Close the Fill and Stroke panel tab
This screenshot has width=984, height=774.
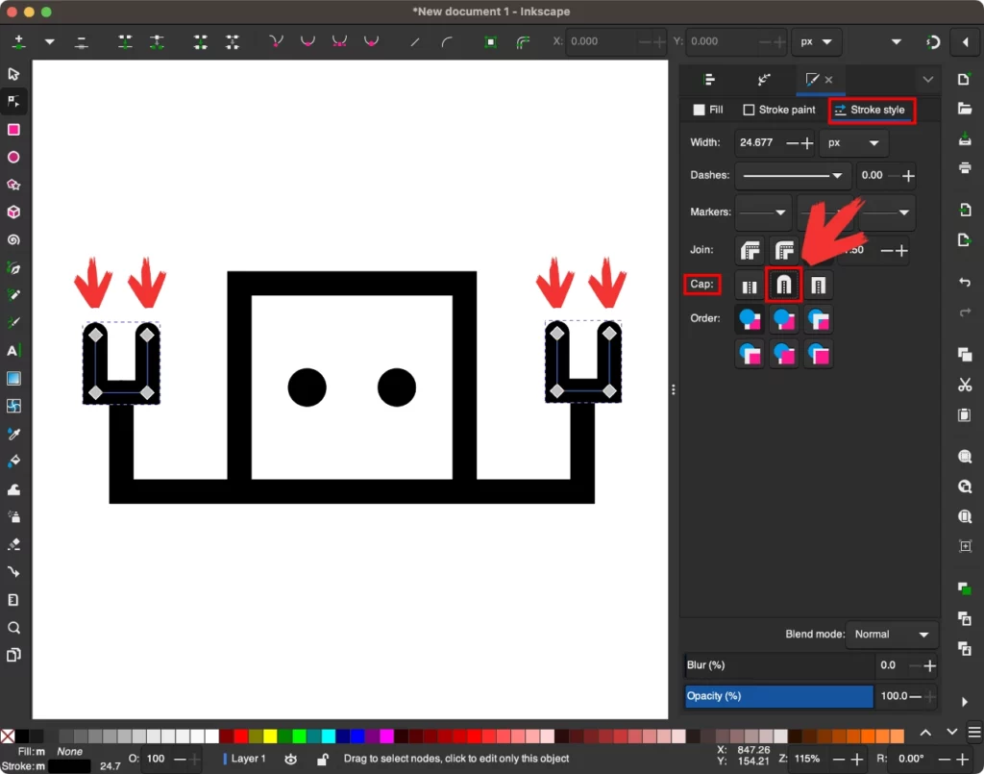point(828,80)
